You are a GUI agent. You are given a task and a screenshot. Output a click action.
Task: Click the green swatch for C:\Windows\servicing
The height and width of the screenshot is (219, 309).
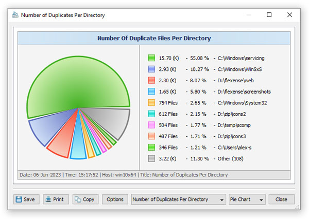click(151, 58)
